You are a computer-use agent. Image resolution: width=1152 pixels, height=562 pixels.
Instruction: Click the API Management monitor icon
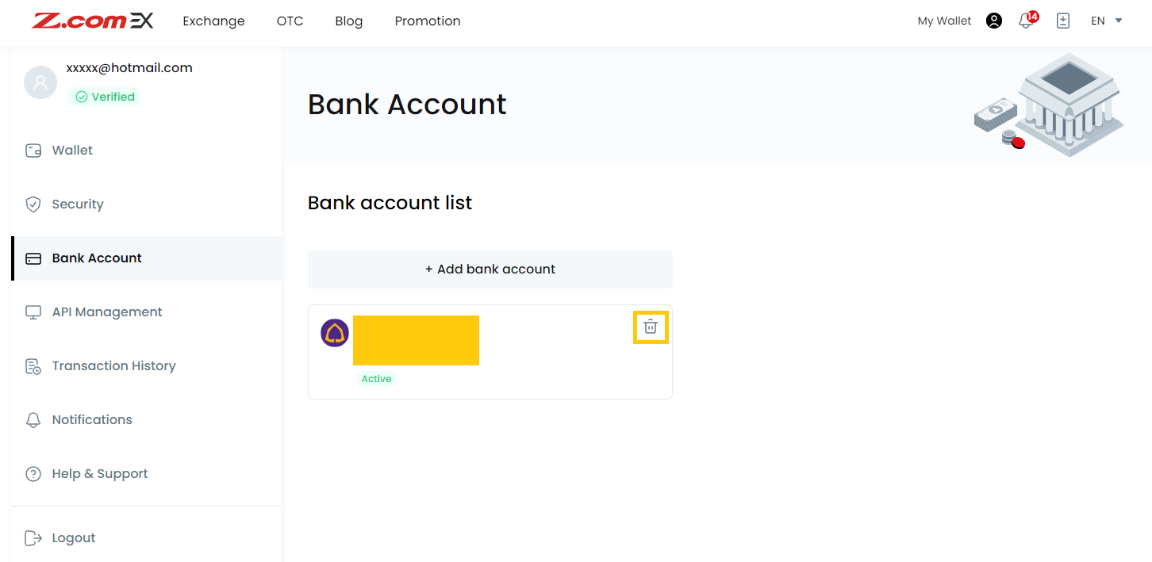point(33,312)
